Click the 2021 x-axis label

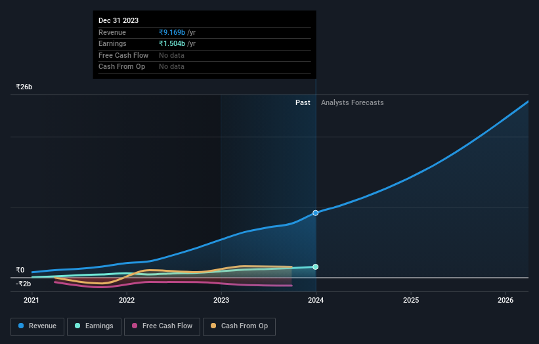32,300
